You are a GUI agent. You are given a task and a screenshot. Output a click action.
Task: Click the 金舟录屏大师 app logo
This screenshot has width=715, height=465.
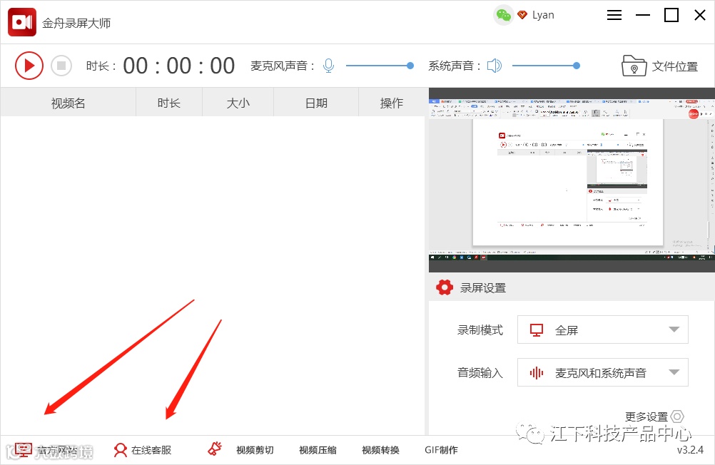tap(22, 22)
